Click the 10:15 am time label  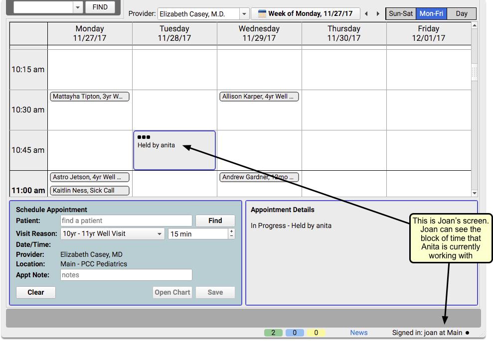click(x=28, y=69)
